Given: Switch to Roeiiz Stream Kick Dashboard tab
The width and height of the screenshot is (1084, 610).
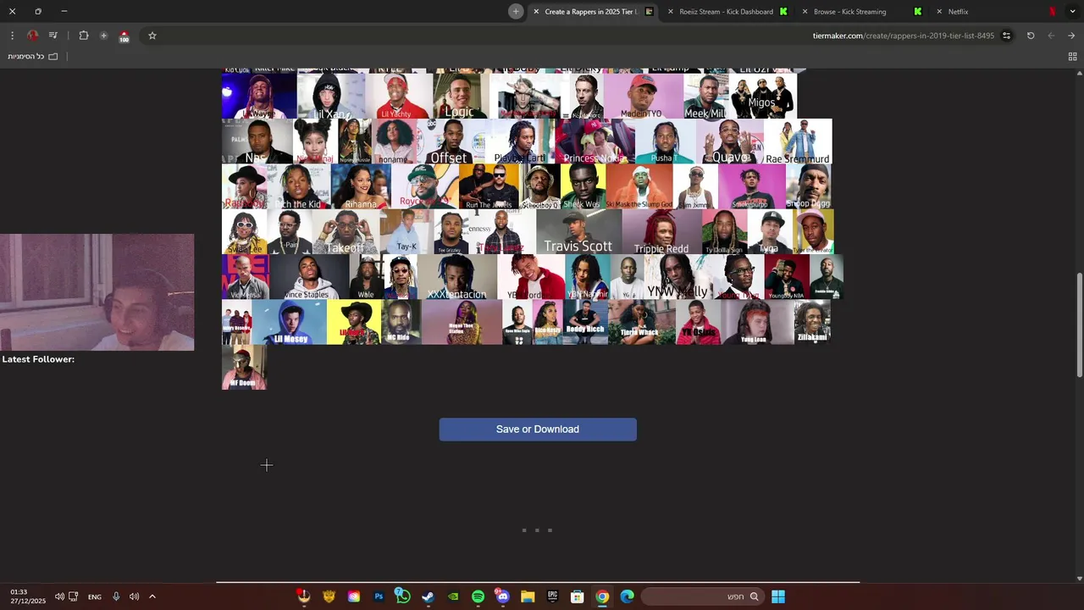Looking at the screenshot, I should coord(726,12).
